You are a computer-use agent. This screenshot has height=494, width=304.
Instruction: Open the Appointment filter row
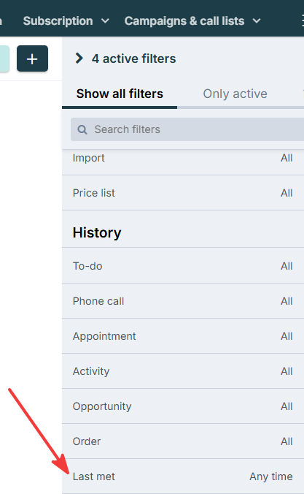tap(183, 336)
